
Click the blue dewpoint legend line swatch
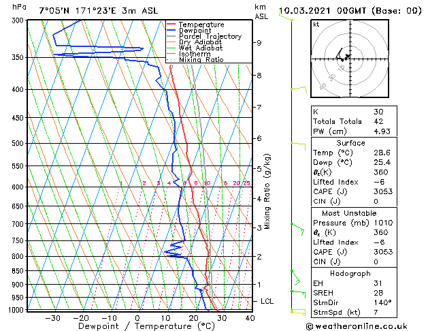(171, 30)
